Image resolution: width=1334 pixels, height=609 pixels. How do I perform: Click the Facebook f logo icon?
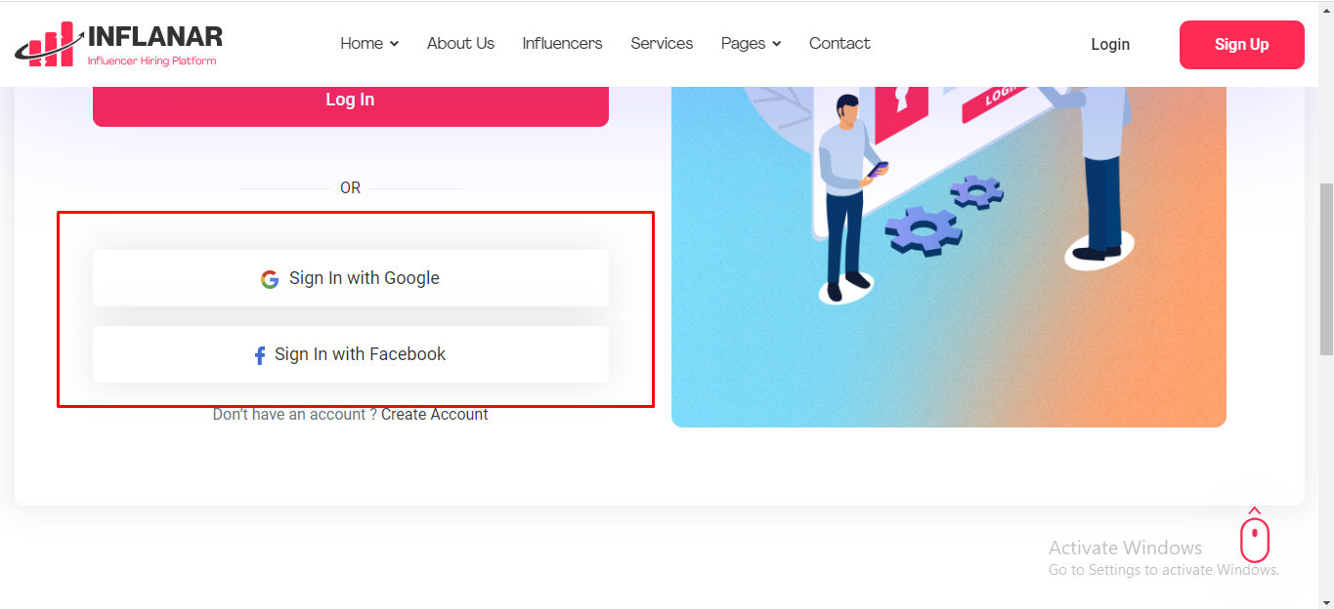pos(260,355)
